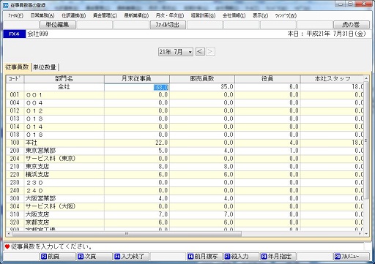Click the vertical scrollbar thumb of table
The height and width of the screenshot is (264, 375).
[366, 140]
